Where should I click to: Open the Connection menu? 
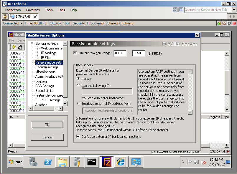[x=13, y=10]
